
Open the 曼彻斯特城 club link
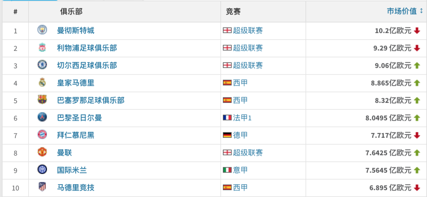(76, 30)
